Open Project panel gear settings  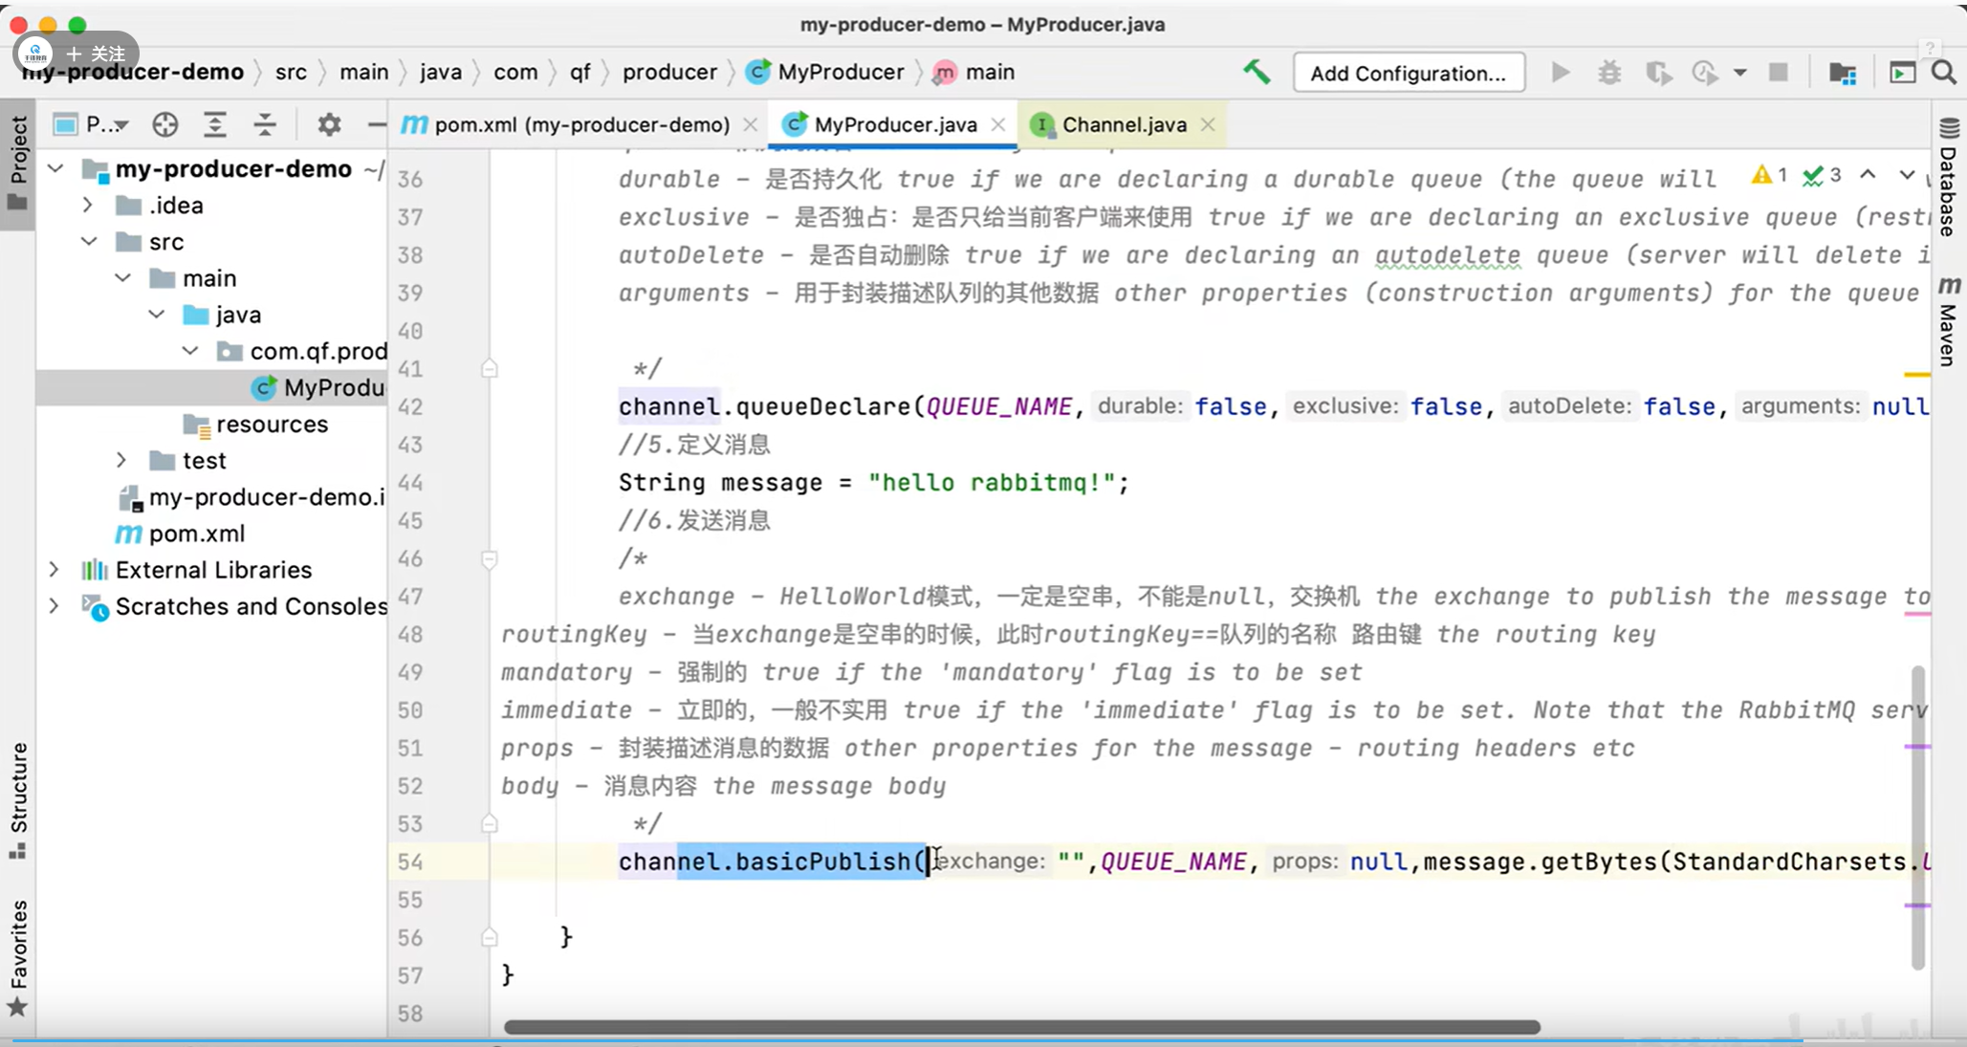pos(329,124)
